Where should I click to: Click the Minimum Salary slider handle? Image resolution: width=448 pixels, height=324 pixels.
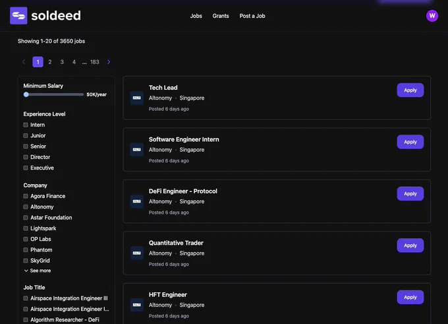point(26,94)
